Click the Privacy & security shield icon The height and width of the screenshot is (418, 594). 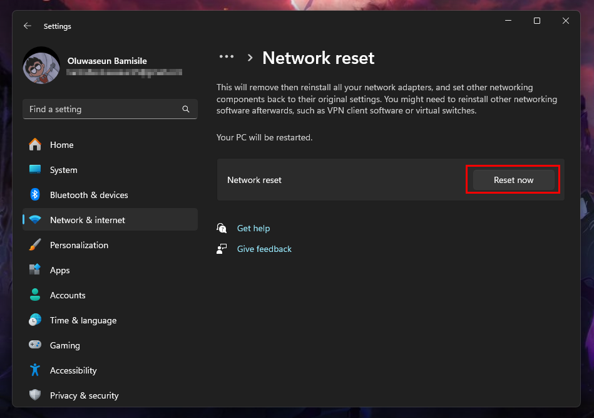[x=35, y=395]
